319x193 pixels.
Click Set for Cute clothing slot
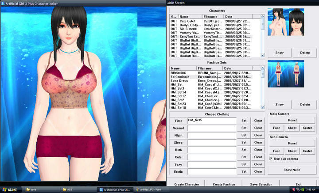pos(244,157)
